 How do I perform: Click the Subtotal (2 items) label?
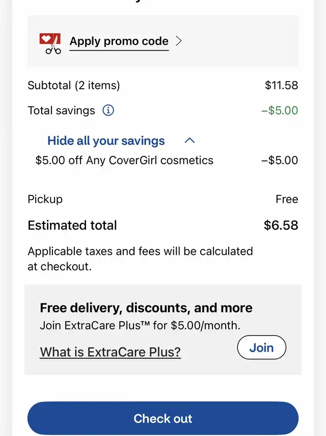[73, 85]
